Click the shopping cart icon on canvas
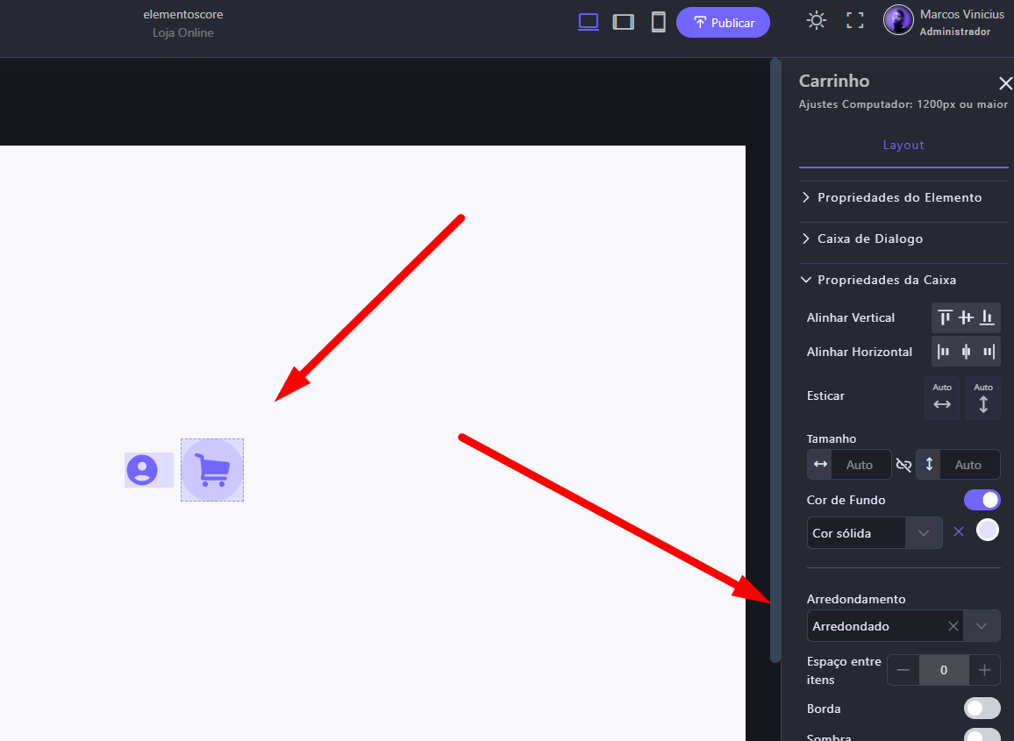The height and width of the screenshot is (741, 1014). tap(212, 470)
